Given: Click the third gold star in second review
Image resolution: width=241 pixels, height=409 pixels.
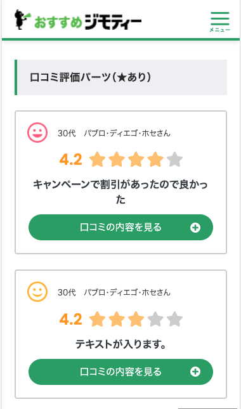Looking at the screenshot, I should pyautogui.click(x=136, y=319).
